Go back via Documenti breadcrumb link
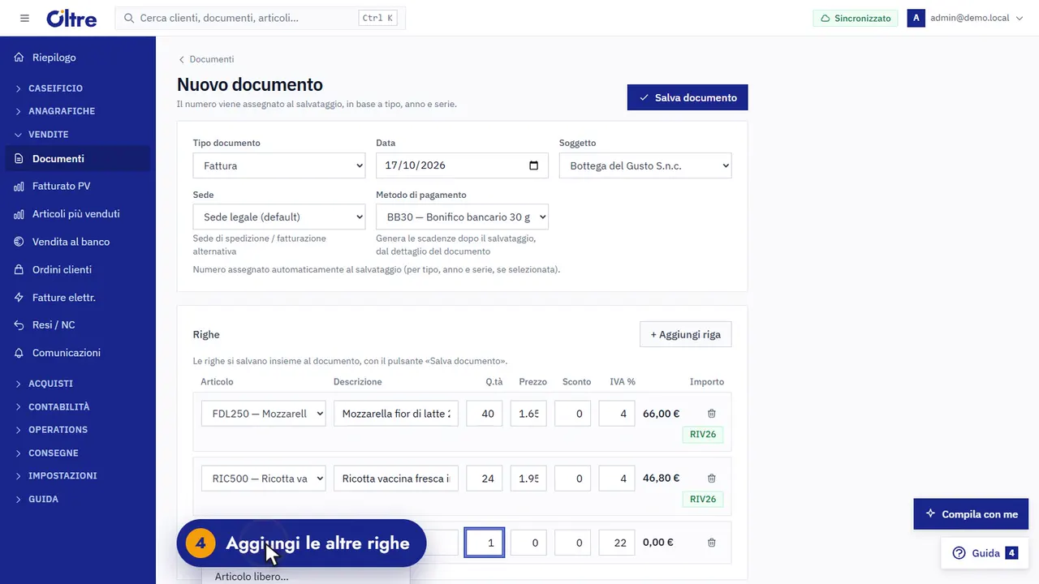1039x584 pixels. pos(206,59)
